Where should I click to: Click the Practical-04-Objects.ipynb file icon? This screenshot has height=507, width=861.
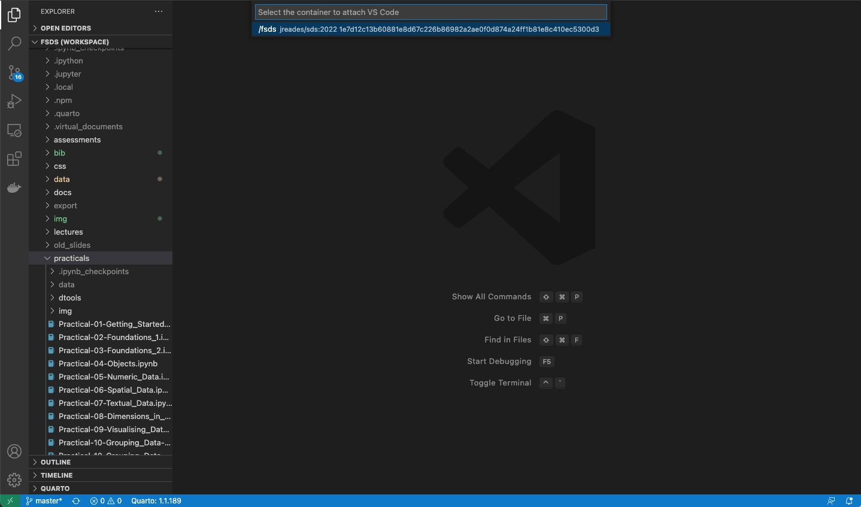point(51,364)
